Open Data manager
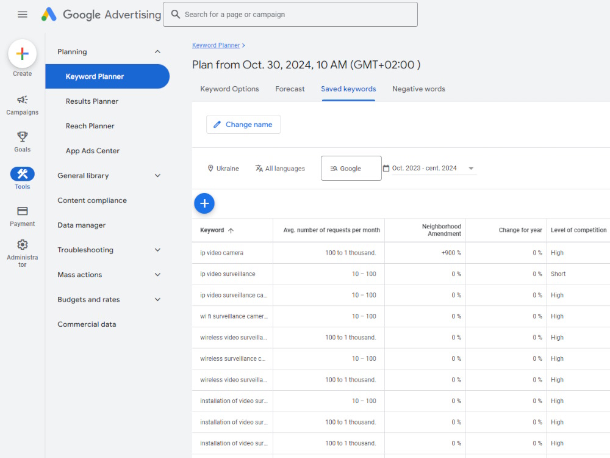Screen dimensions: 610x458 tap(82, 225)
